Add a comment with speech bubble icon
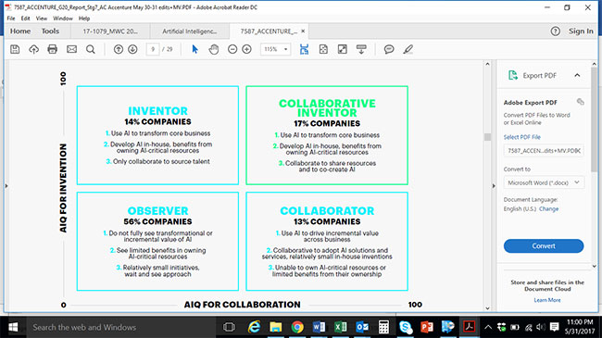 tap(389, 49)
